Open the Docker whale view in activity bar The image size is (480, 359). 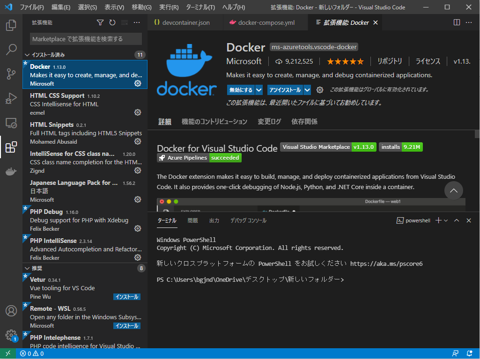tap(11, 171)
